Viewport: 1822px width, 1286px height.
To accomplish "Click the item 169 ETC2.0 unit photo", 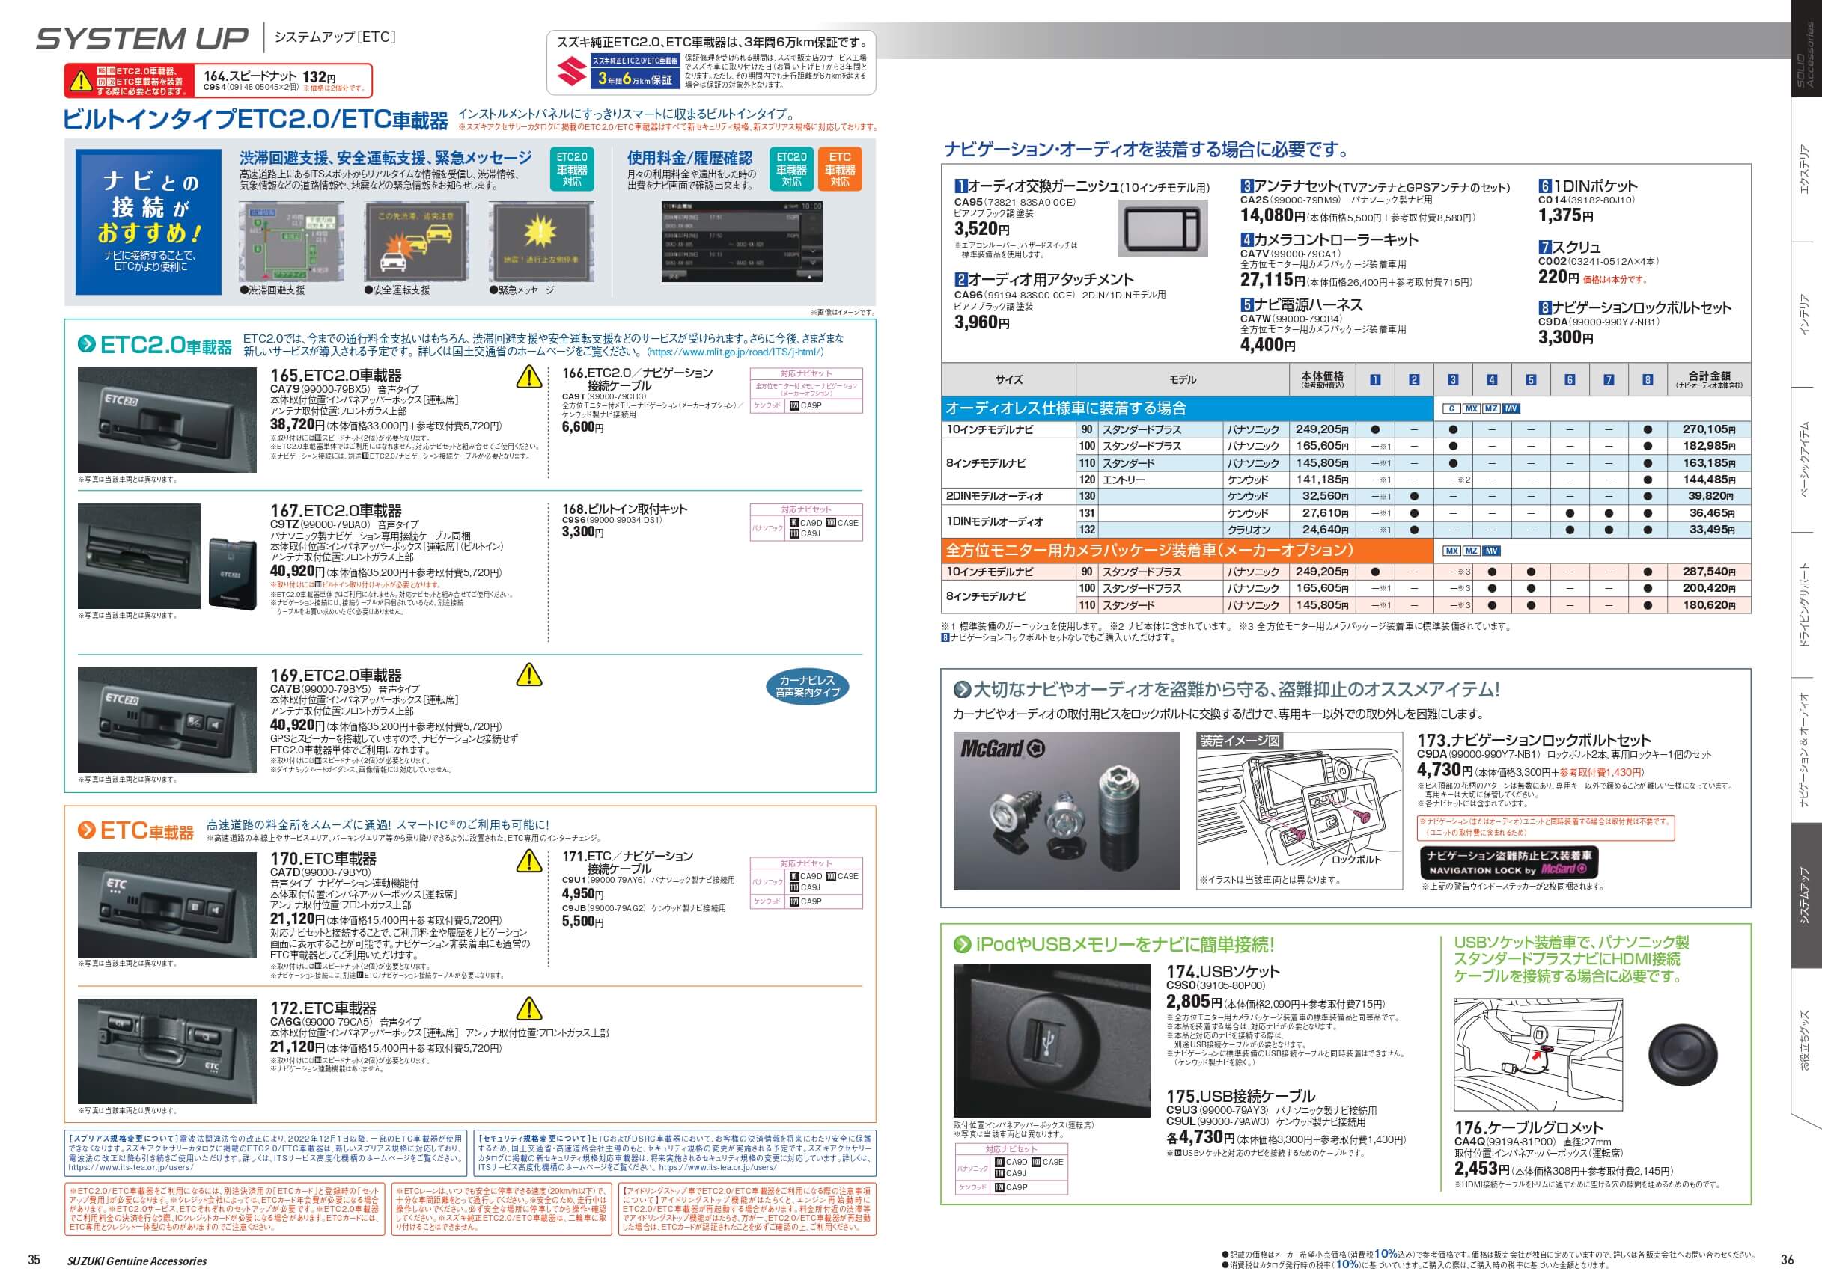I will click(x=168, y=719).
